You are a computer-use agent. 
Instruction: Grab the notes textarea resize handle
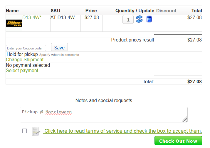[x=184, y=119]
